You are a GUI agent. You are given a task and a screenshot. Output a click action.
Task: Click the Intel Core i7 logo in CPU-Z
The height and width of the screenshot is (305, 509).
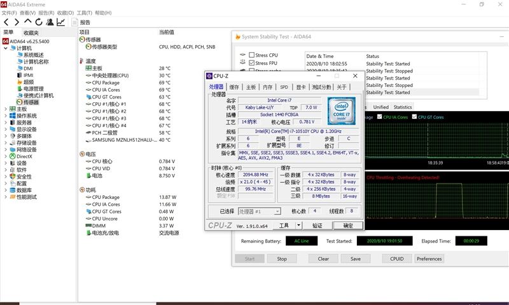click(342, 111)
